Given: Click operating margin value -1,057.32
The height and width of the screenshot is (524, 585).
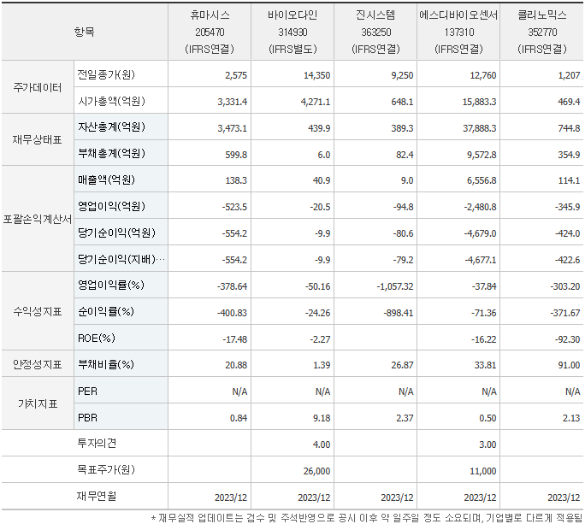Looking at the screenshot, I should click(395, 286).
